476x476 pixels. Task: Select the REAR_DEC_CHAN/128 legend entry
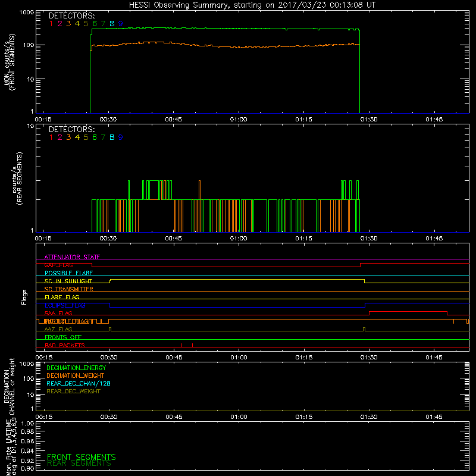pos(79,383)
